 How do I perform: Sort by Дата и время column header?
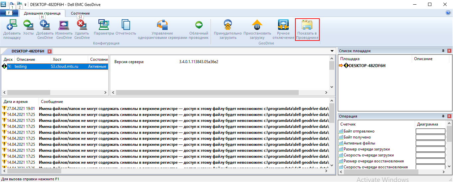tap(20, 102)
